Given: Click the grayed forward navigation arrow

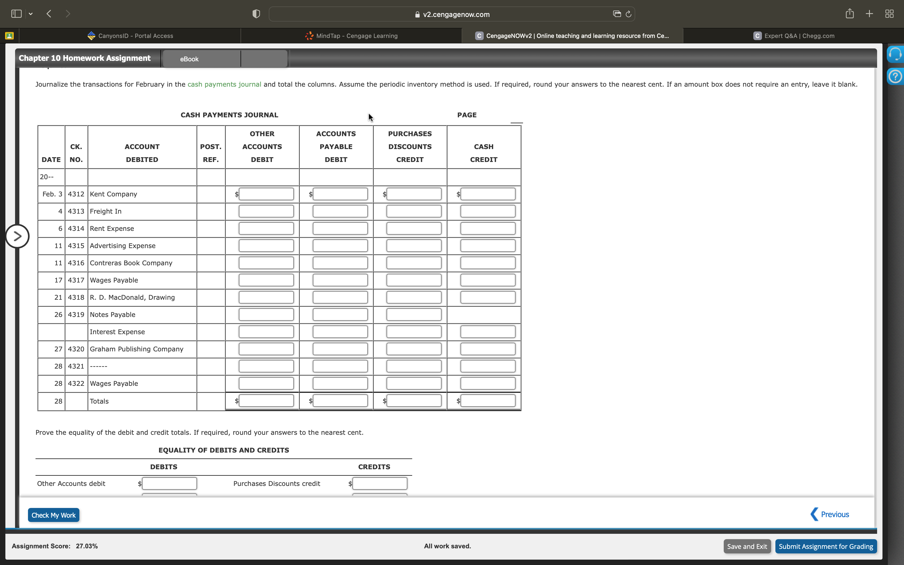Looking at the screenshot, I should (68, 14).
